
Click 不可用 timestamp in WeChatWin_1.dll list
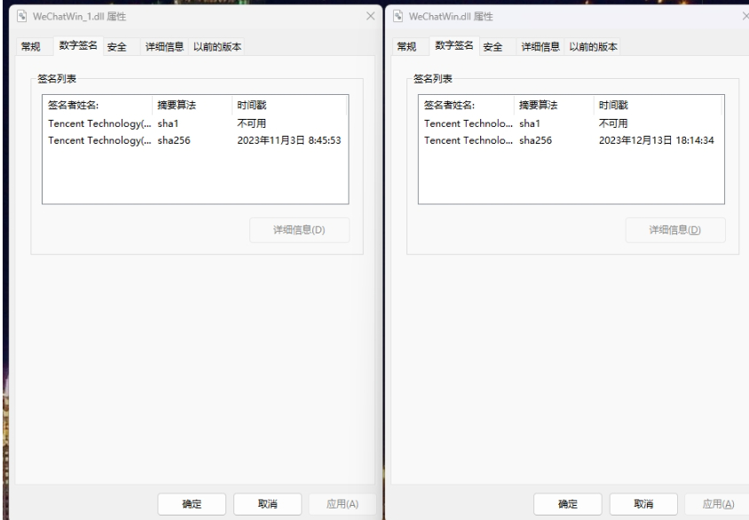coord(252,123)
